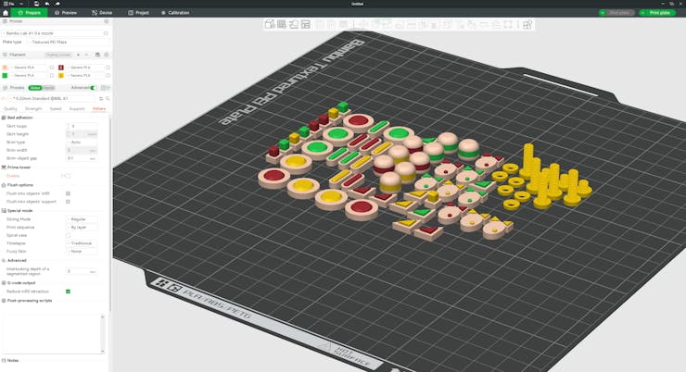Image resolution: width=686 pixels, height=372 pixels.
Task: Switch to the Device tab
Action: (x=102, y=13)
